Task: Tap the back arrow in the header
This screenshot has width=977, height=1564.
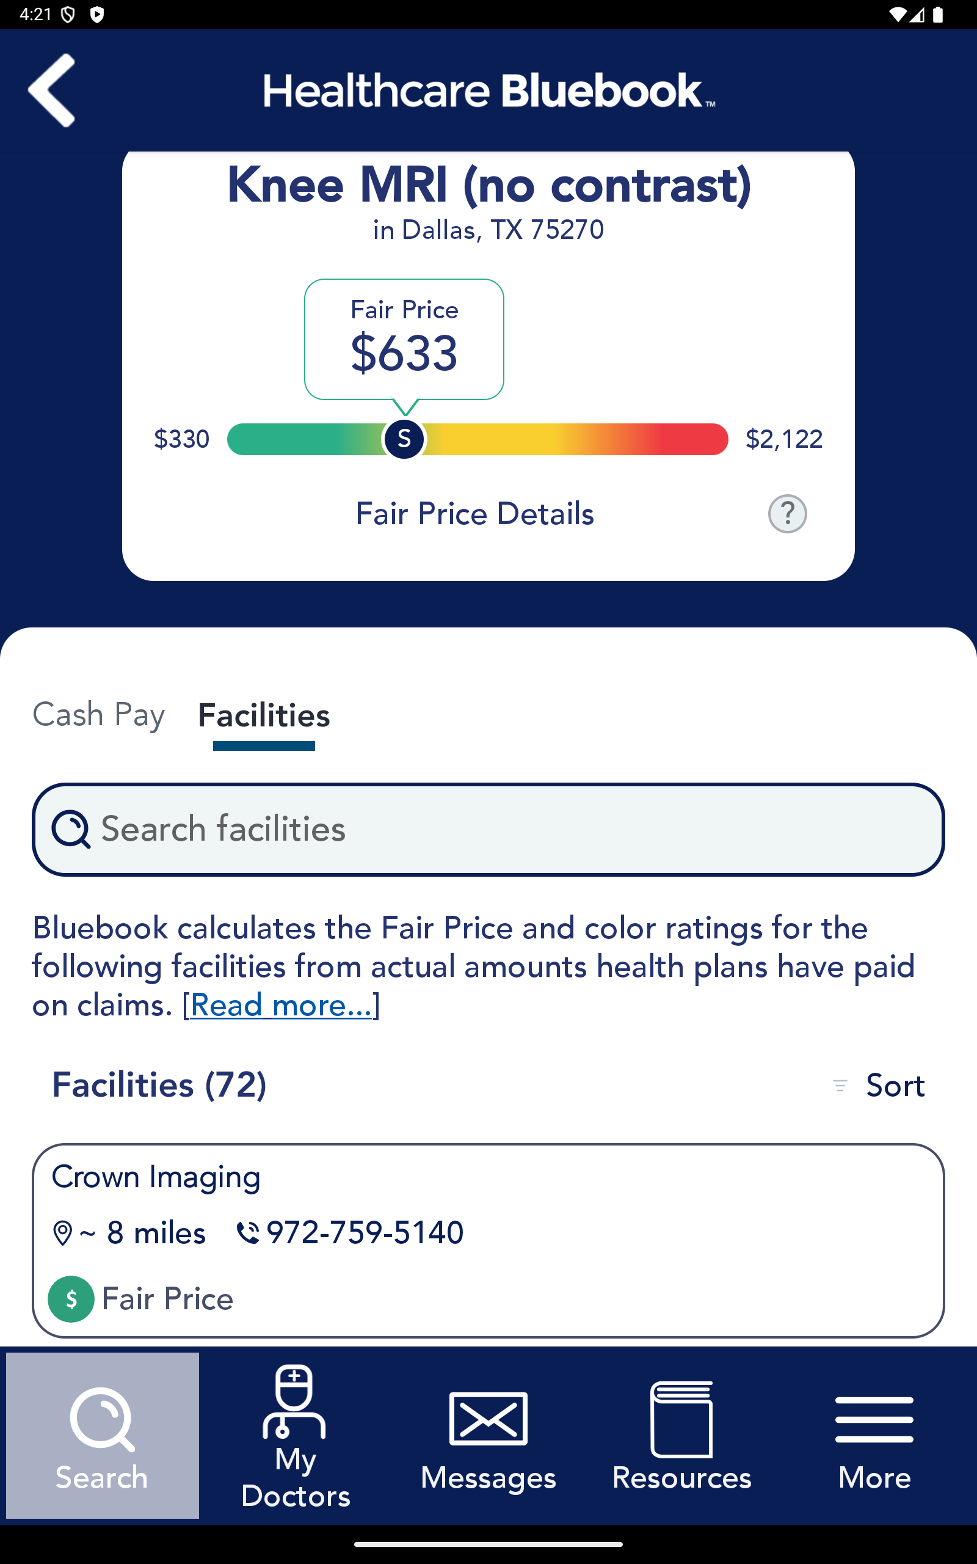Action: tap(52, 90)
